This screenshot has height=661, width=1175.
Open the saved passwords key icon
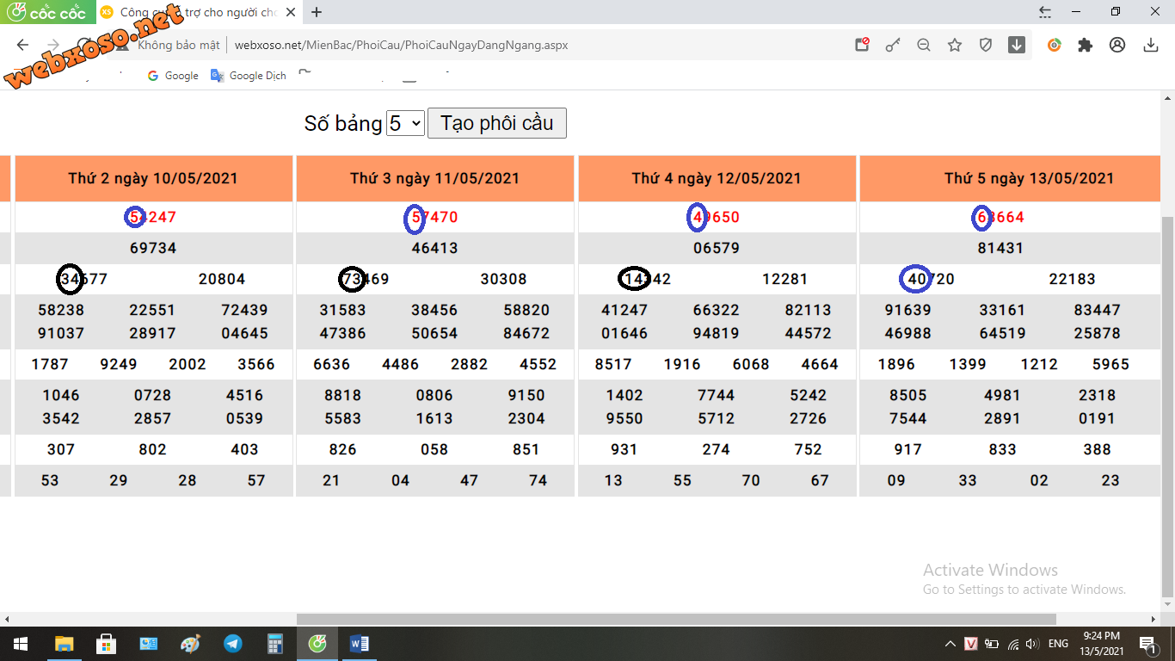(893, 46)
